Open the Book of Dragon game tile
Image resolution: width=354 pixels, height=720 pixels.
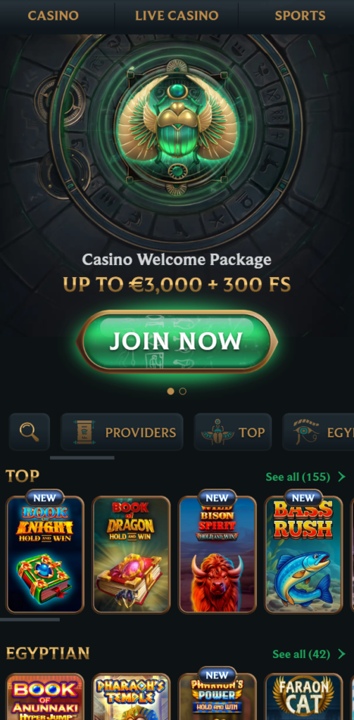click(x=131, y=554)
